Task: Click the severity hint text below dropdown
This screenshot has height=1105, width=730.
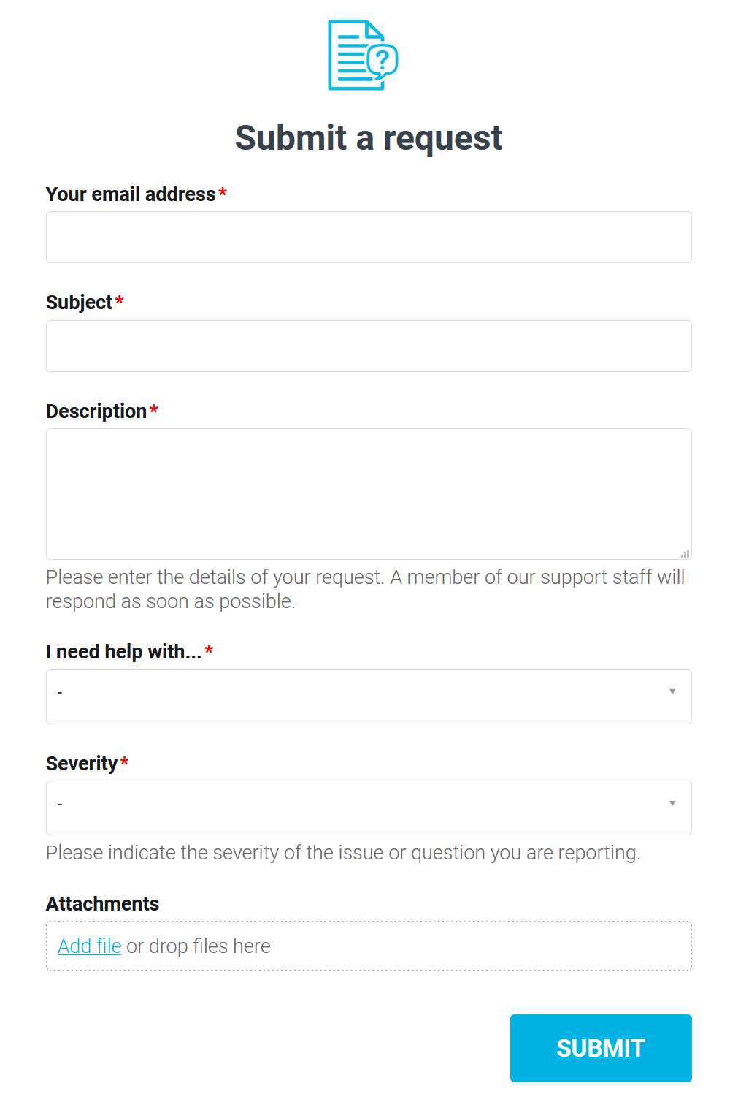Action: pyautogui.click(x=343, y=853)
